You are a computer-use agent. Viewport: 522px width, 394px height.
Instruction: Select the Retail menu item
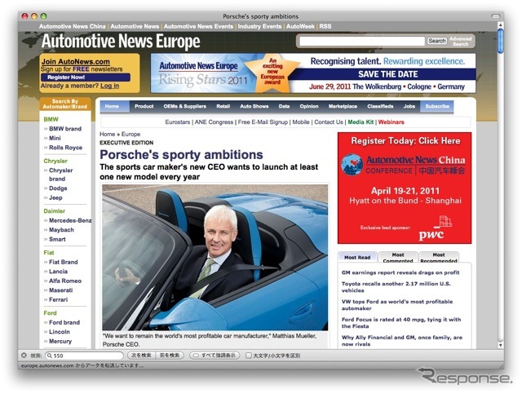[x=223, y=106]
